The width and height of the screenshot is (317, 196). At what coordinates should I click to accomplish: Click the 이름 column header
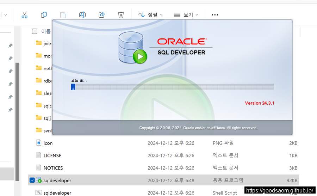[x=46, y=31]
